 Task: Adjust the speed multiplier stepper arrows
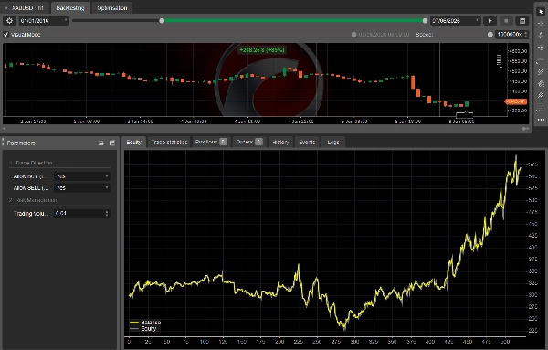coord(526,34)
